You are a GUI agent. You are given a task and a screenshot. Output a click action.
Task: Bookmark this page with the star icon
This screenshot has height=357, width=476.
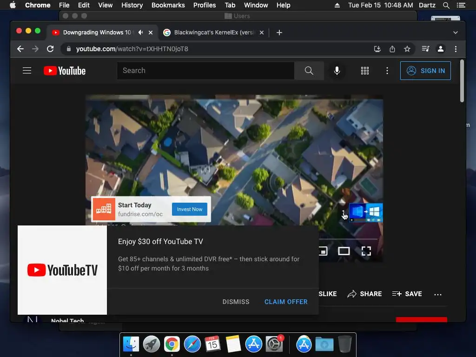tap(407, 49)
